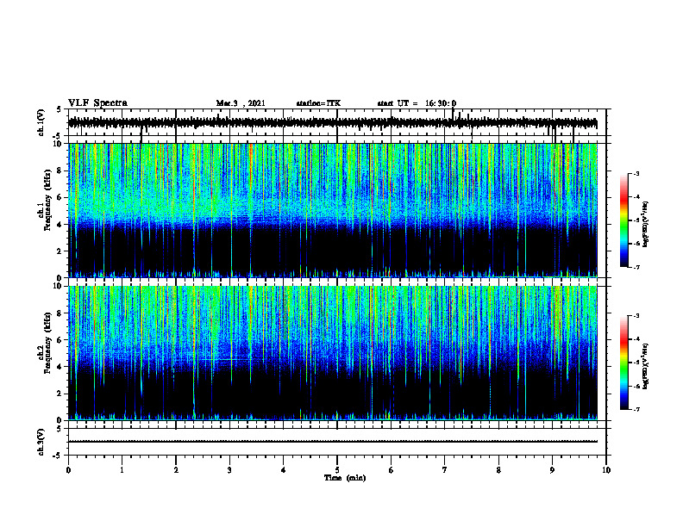Click inside the ch.1 voltage waveform panel
Viewport: 683px width, 527px height.
[x=337, y=122]
